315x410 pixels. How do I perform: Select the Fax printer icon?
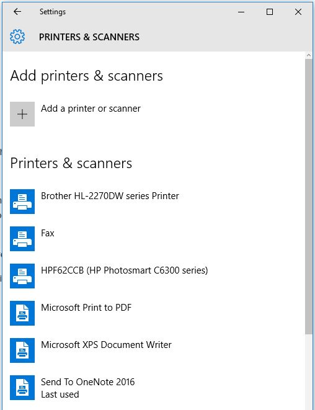pos(22,239)
